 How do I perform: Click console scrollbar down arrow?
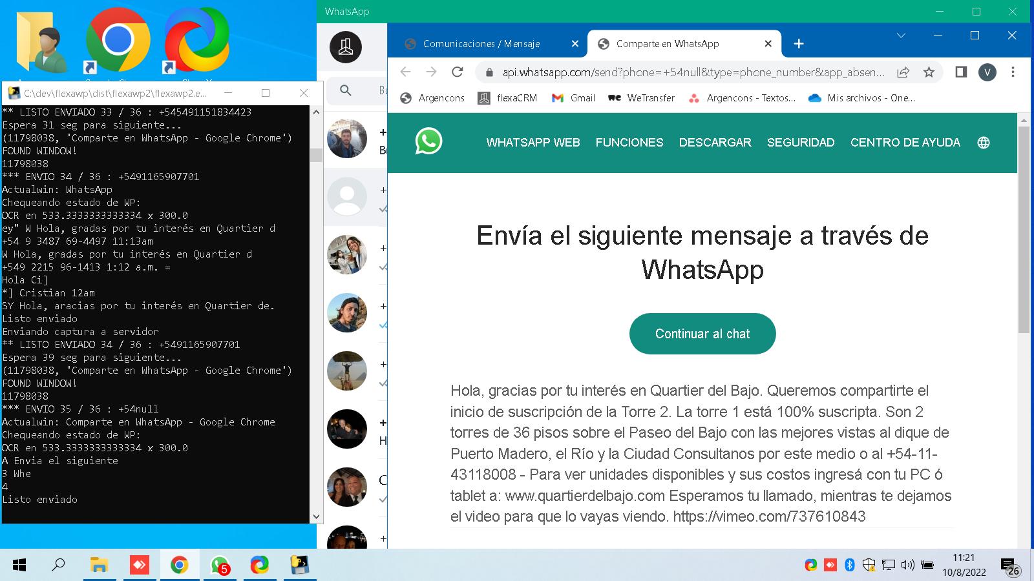point(316,516)
